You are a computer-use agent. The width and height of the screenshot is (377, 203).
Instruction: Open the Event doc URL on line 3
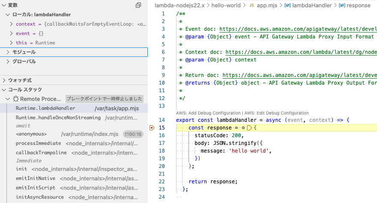point(298,29)
